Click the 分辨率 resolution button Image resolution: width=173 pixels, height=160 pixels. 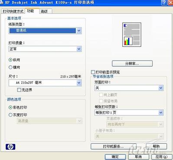point(132,64)
